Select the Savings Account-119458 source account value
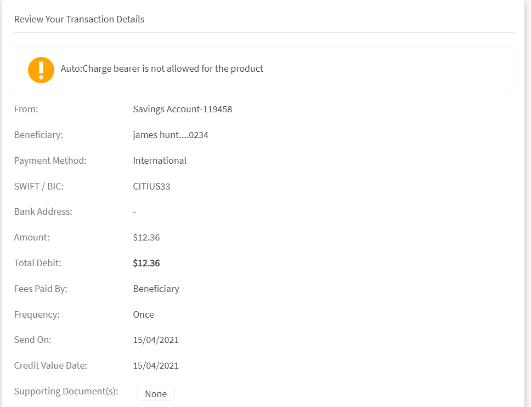The width and height of the screenshot is (531, 407). click(182, 109)
